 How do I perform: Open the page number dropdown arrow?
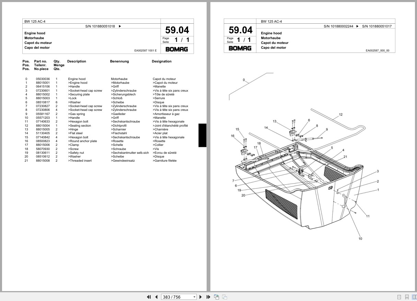[194, 297]
